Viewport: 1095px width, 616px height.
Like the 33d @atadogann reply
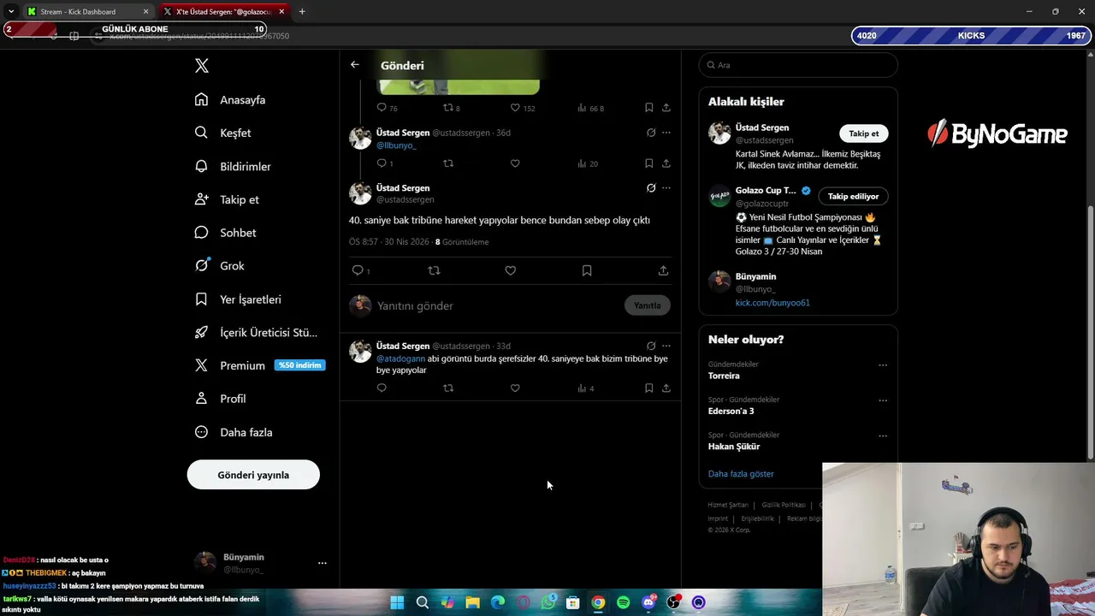pyautogui.click(x=515, y=388)
